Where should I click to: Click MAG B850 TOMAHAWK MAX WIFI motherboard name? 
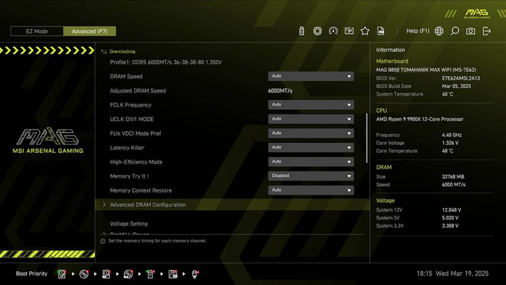(426, 70)
